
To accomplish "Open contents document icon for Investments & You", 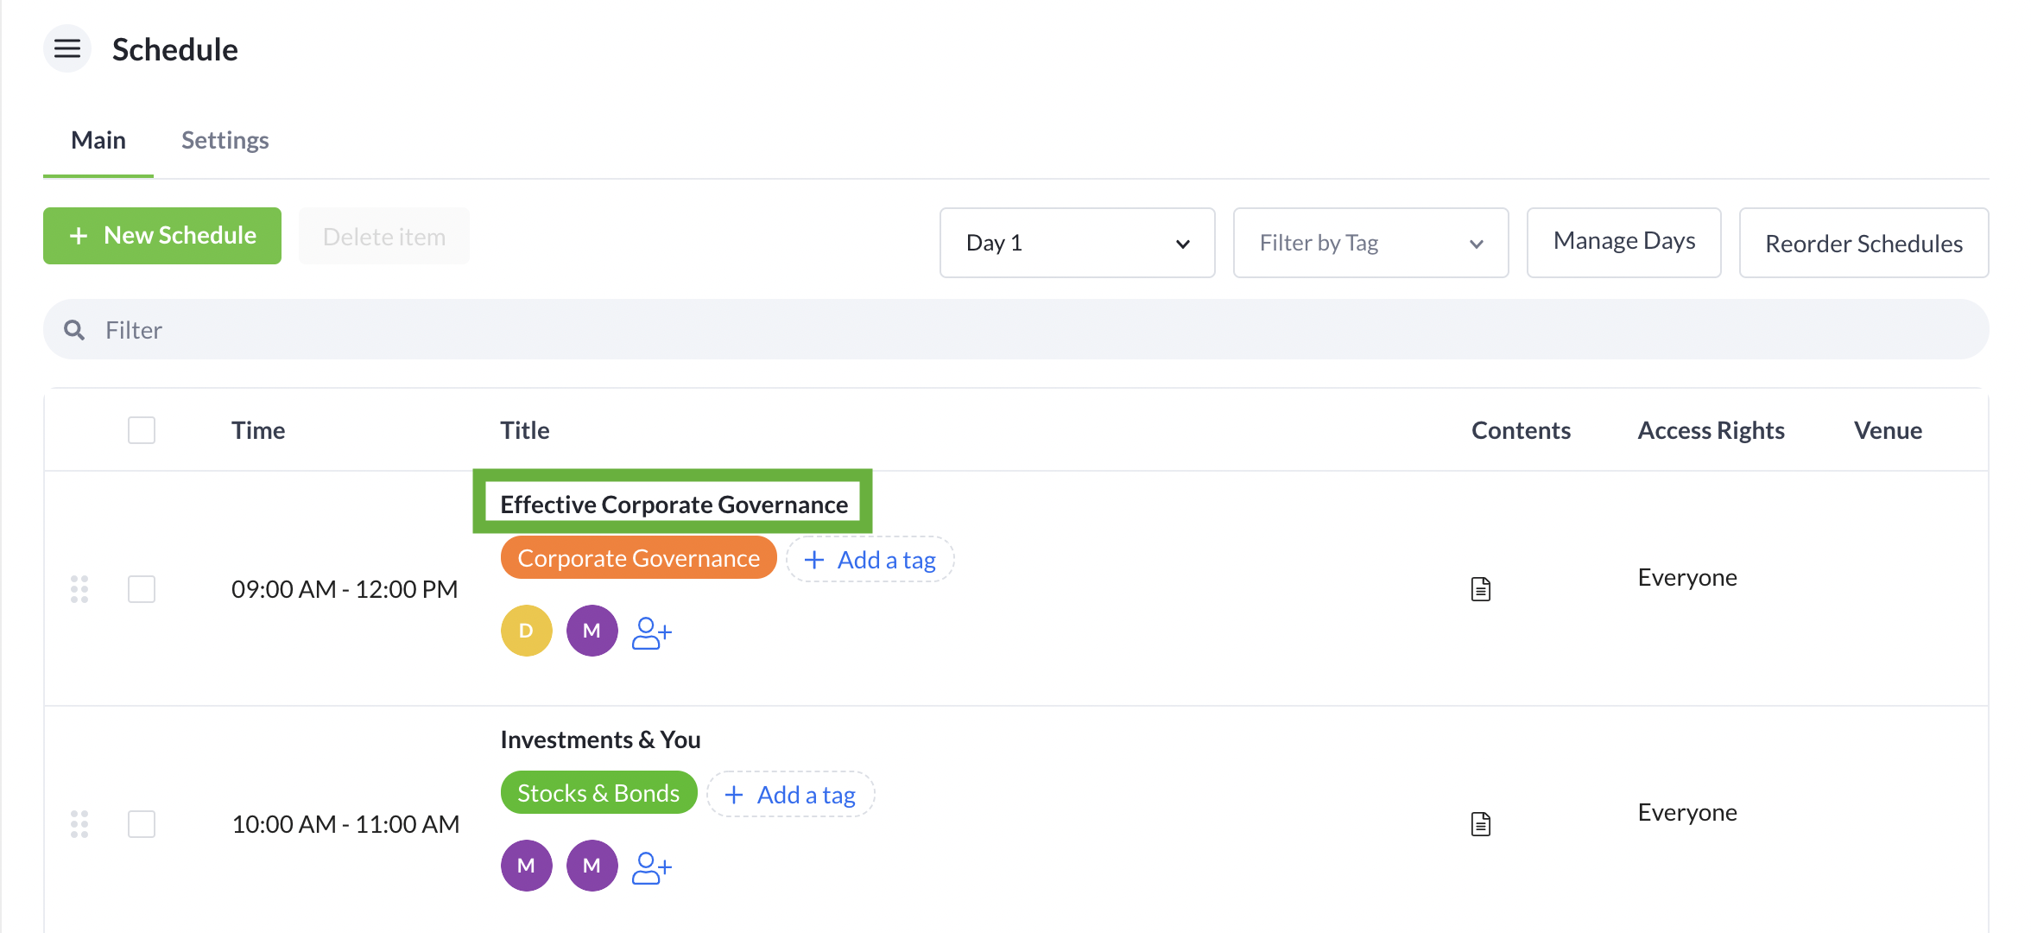I will [1481, 824].
